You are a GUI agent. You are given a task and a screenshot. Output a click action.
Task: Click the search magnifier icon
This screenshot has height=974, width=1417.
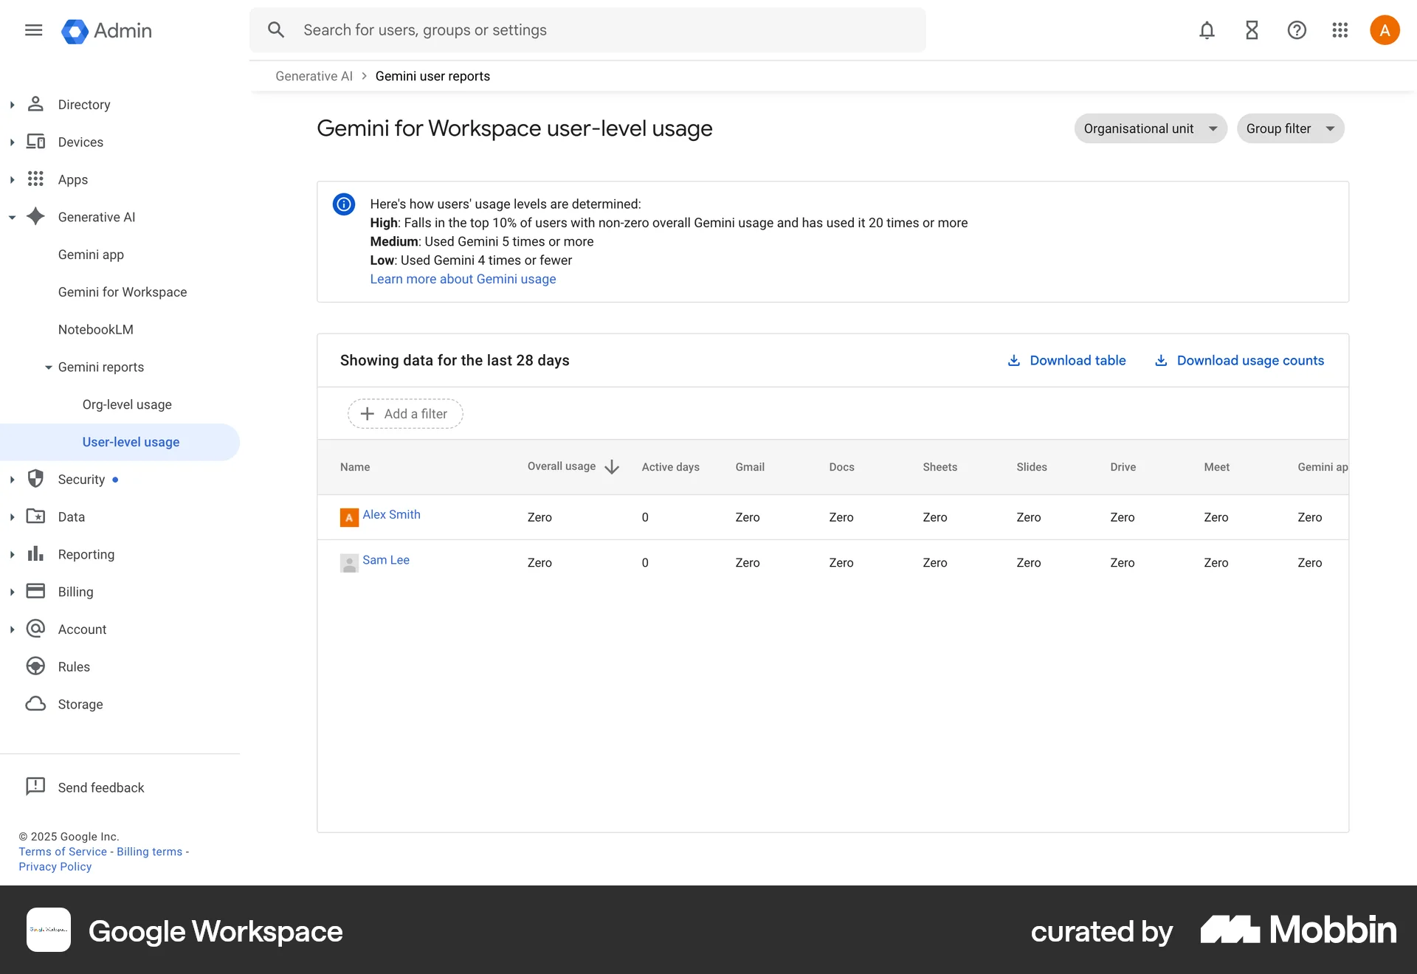(276, 30)
